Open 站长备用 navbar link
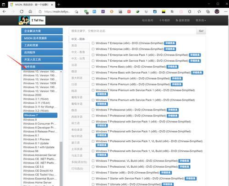The height and width of the screenshot is (186, 229). [147, 20]
